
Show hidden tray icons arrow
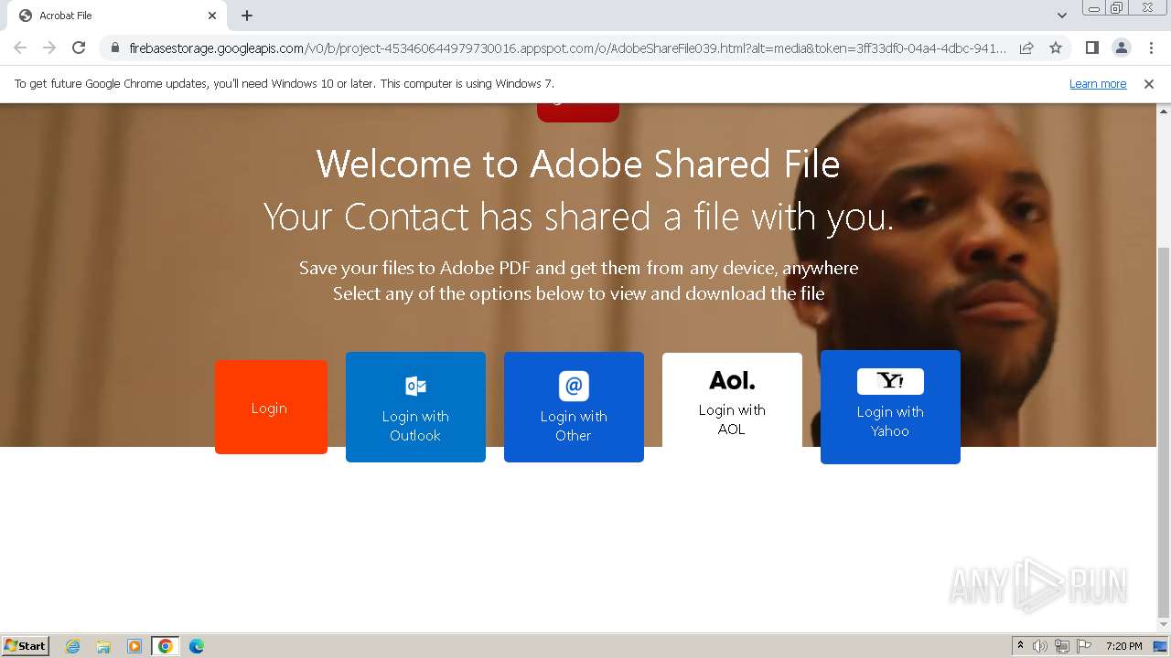pos(1020,646)
